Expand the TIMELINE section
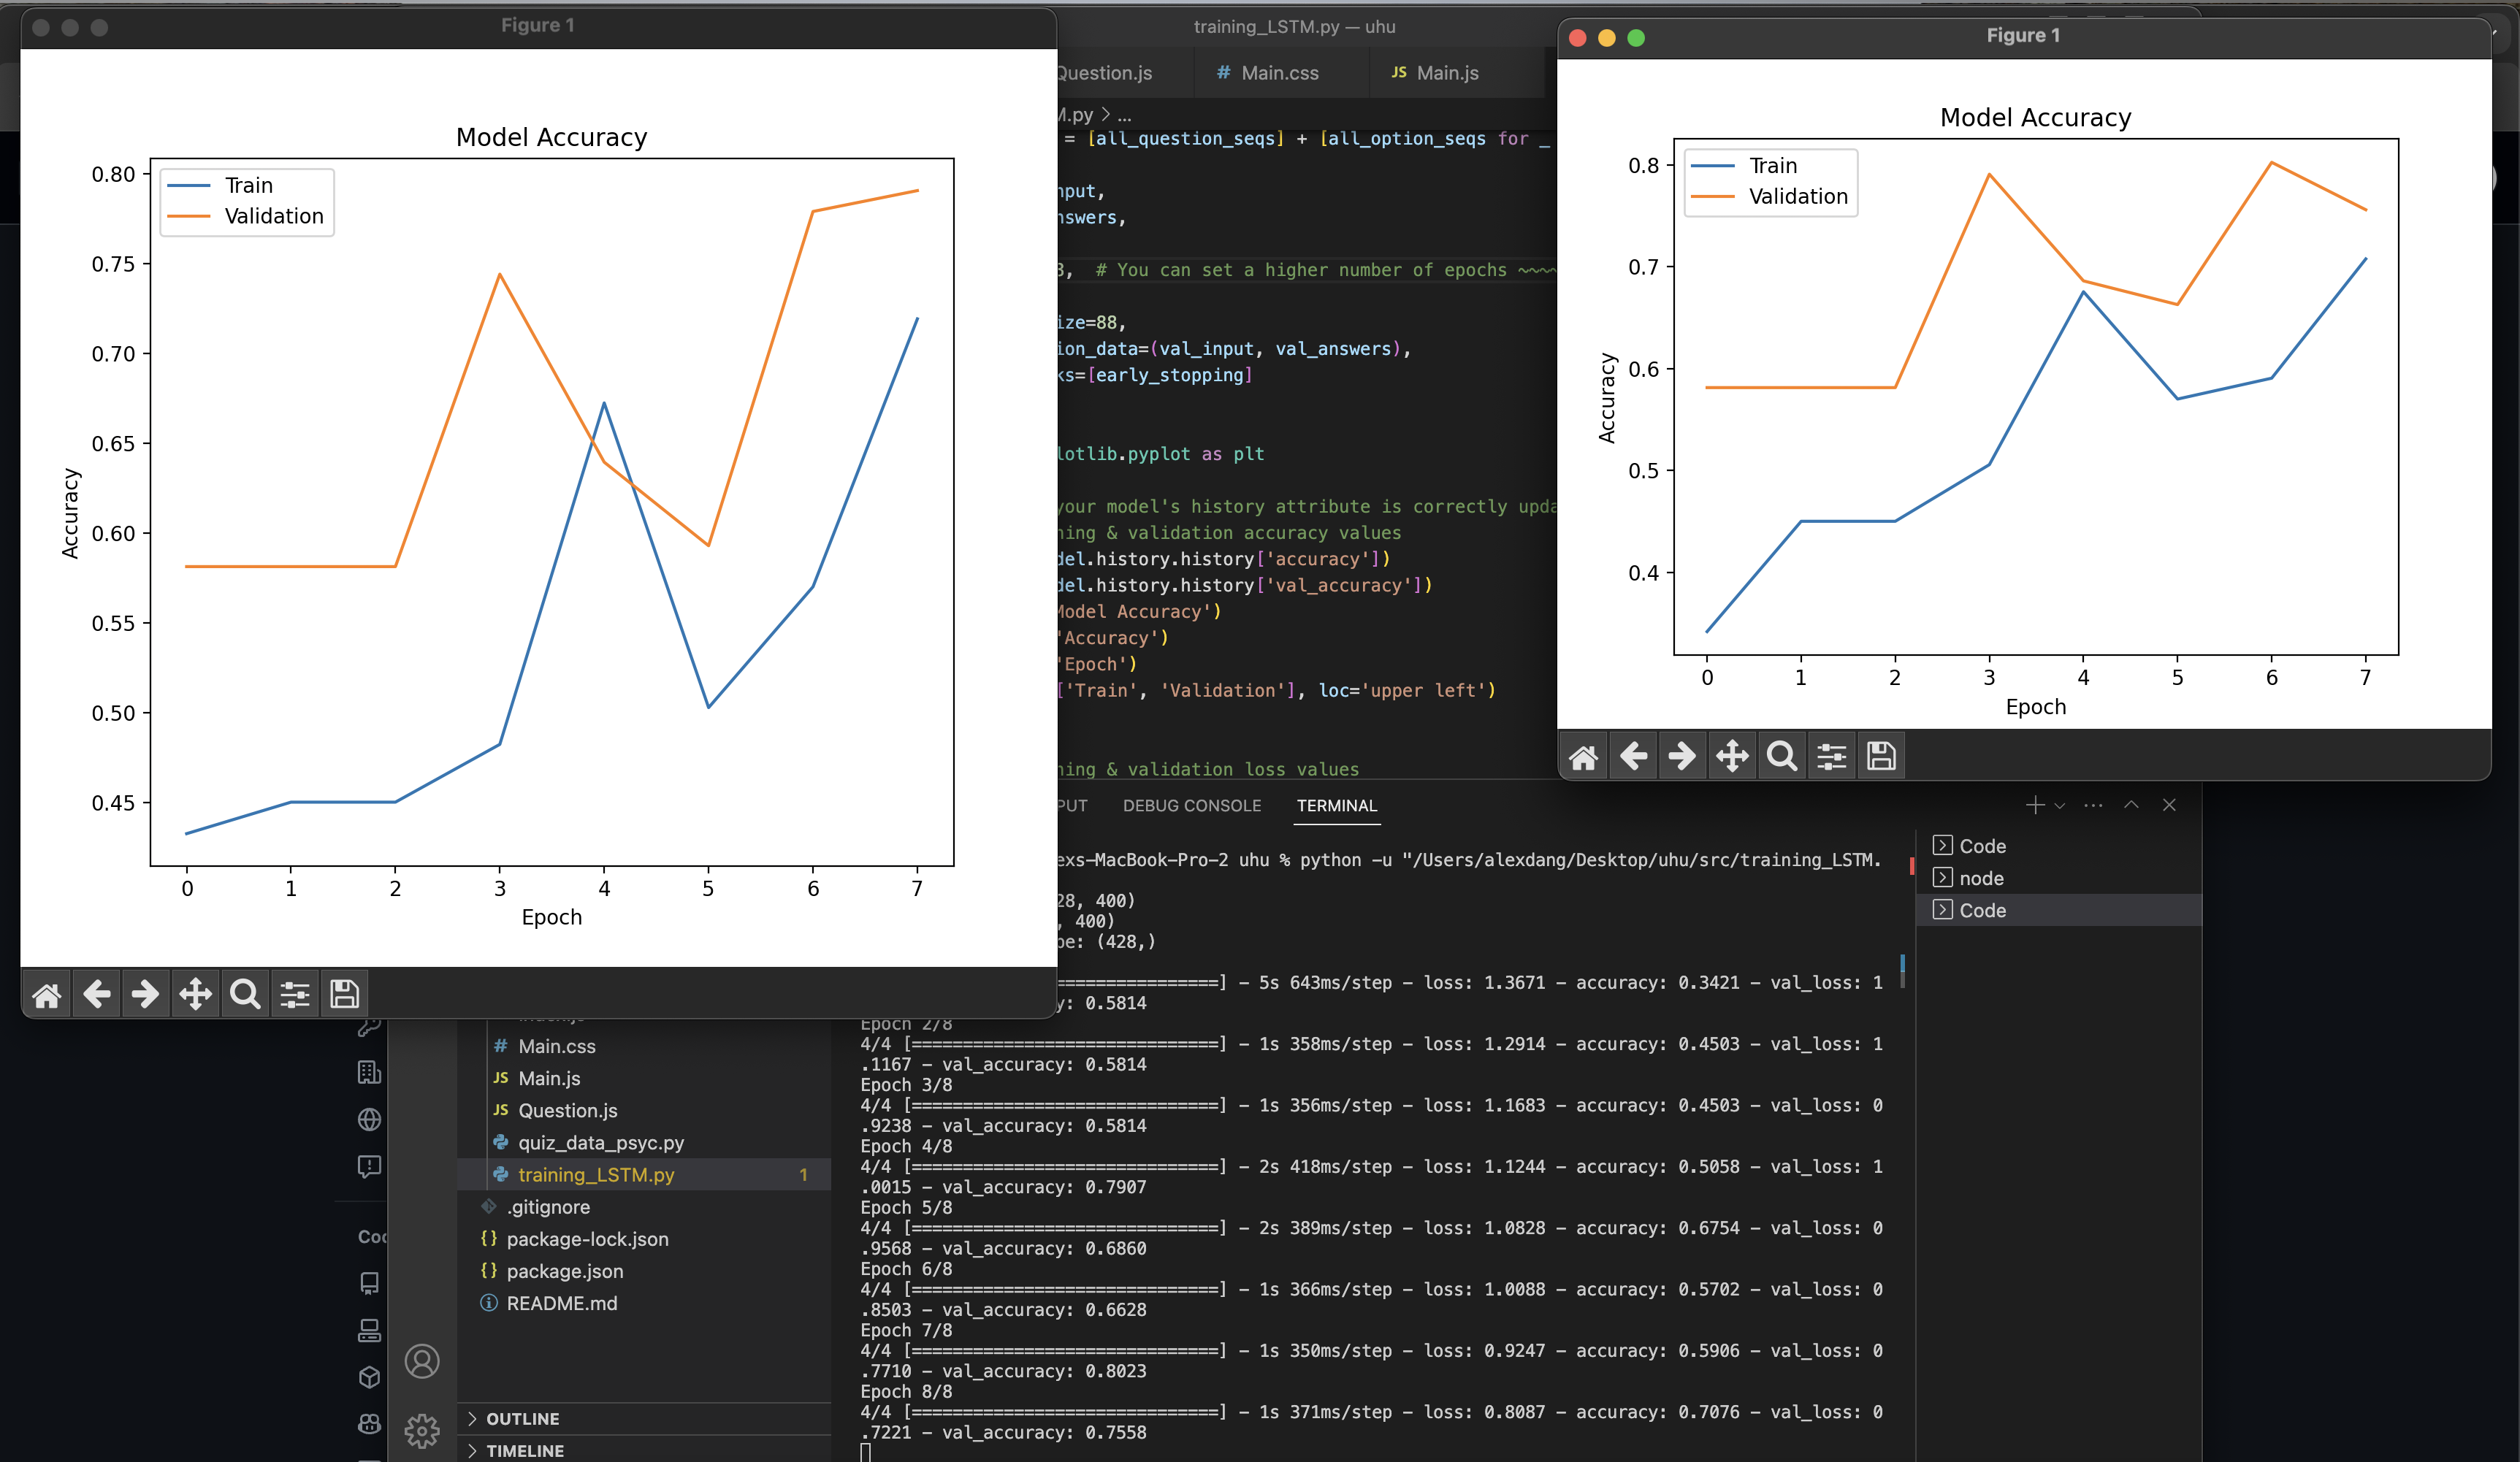2520x1462 pixels. (524, 1451)
